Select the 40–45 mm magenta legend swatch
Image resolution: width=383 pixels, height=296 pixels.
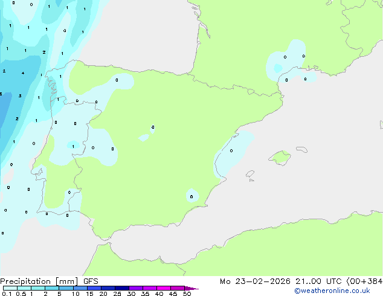[163, 288]
